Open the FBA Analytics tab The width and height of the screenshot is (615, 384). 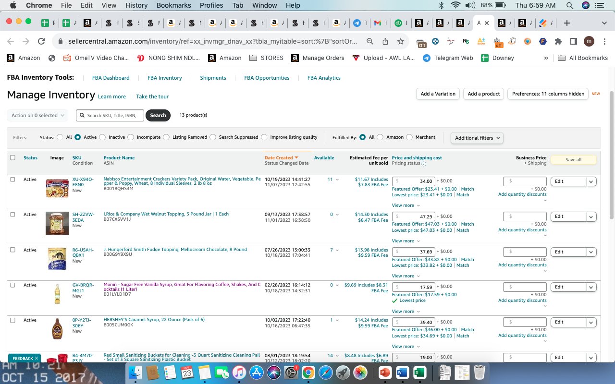click(x=324, y=78)
